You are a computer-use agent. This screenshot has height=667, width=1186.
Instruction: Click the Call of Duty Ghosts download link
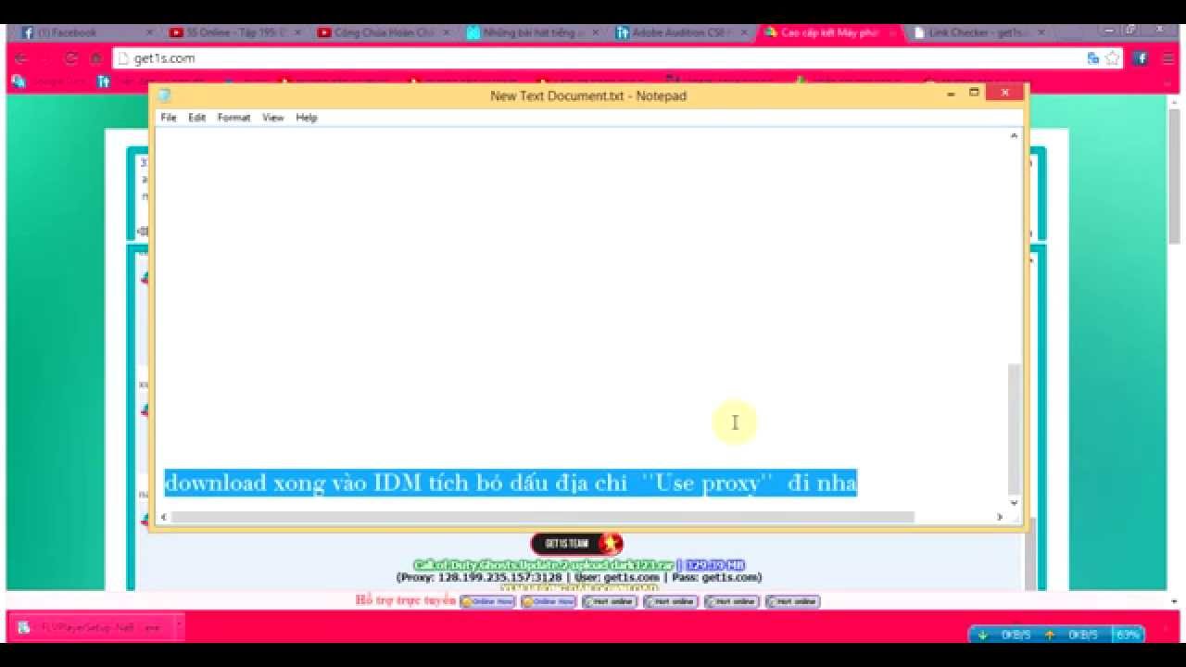[x=543, y=565]
